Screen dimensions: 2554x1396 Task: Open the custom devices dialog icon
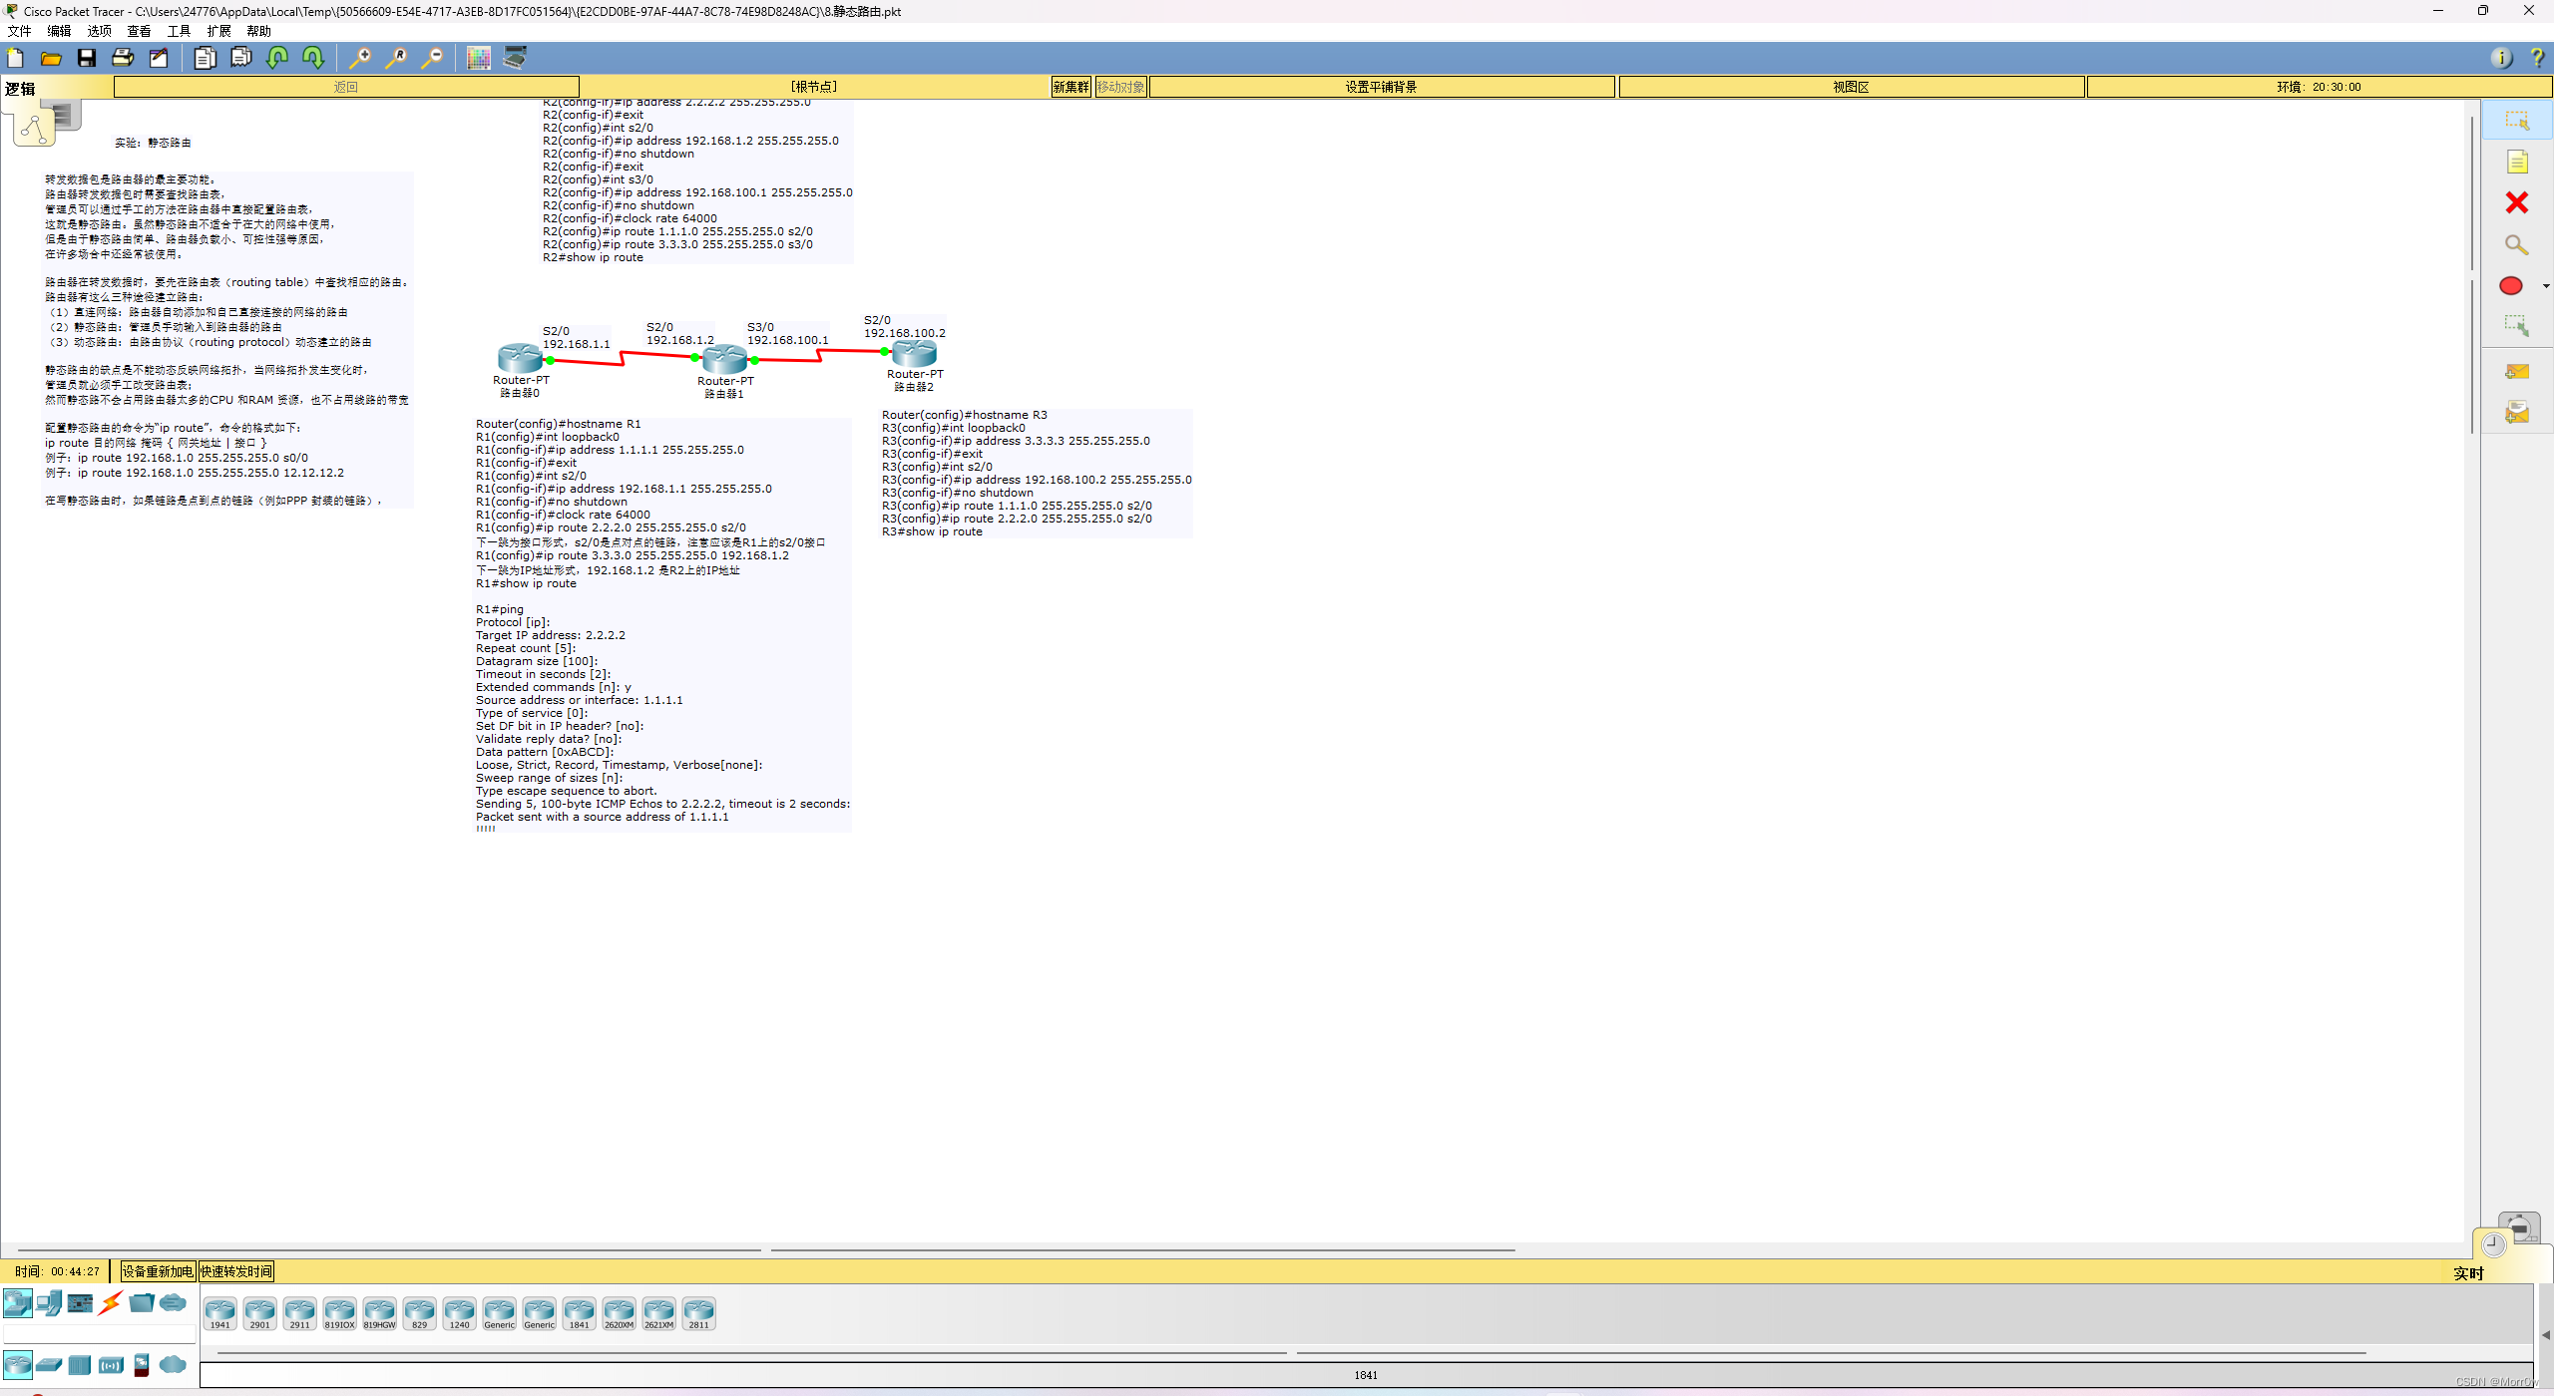tap(515, 58)
